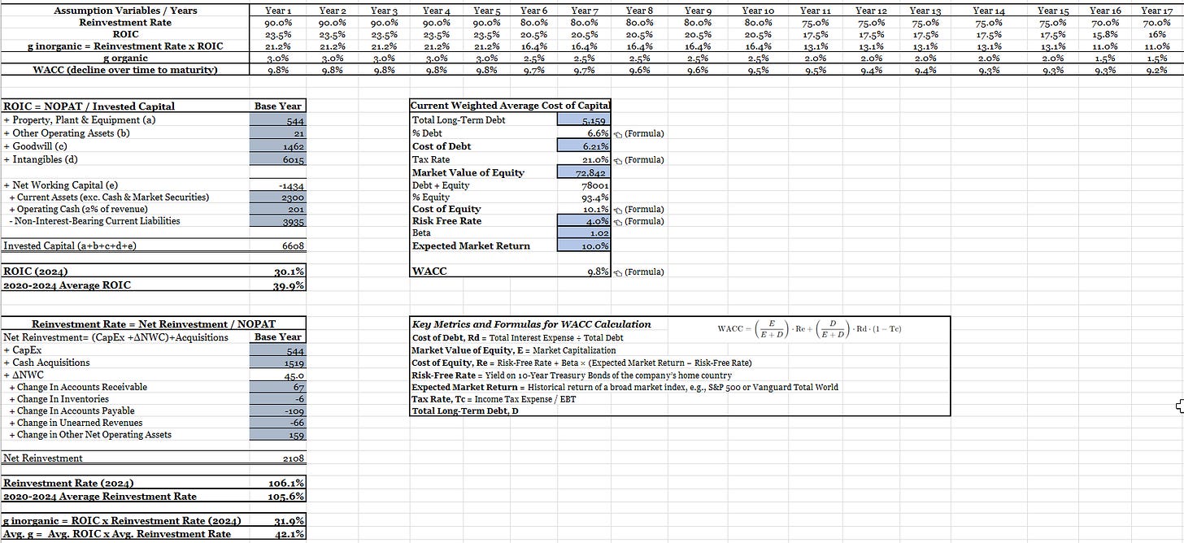Image resolution: width=1184 pixels, height=543 pixels.
Task: Select the 'Assumption Variables / Years' header cell
Action: 125,11
